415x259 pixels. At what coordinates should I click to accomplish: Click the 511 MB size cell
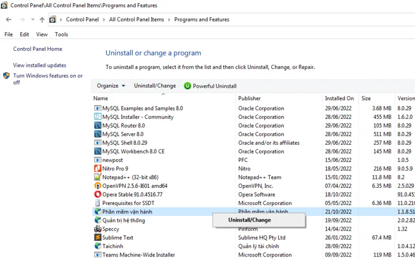coord(382,134)
